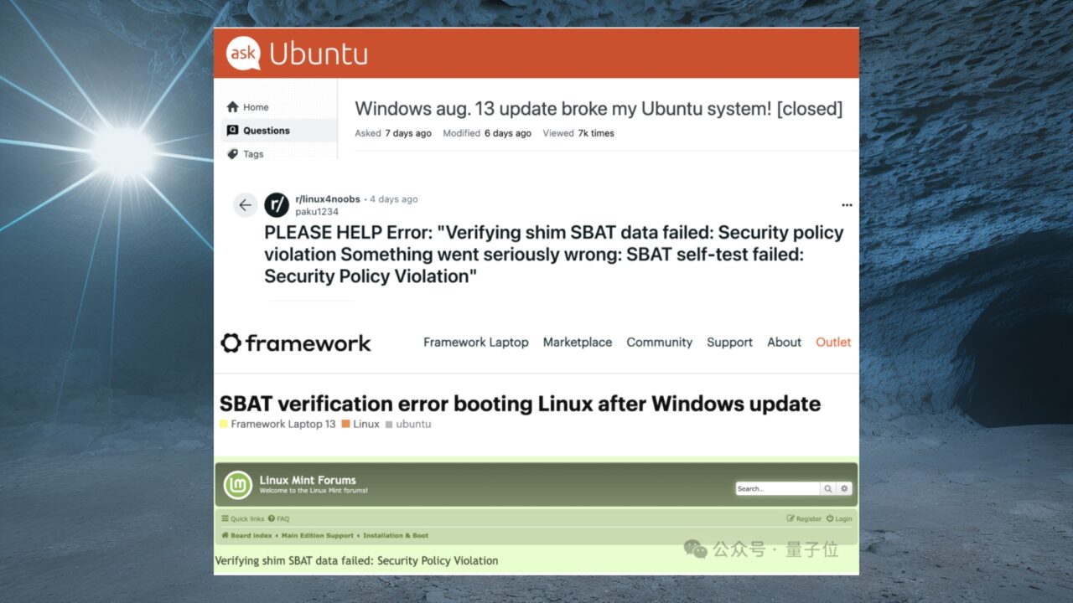Click the forum search magnifier button
This screenshot has height=603, width=1073.
coord(828,488)
